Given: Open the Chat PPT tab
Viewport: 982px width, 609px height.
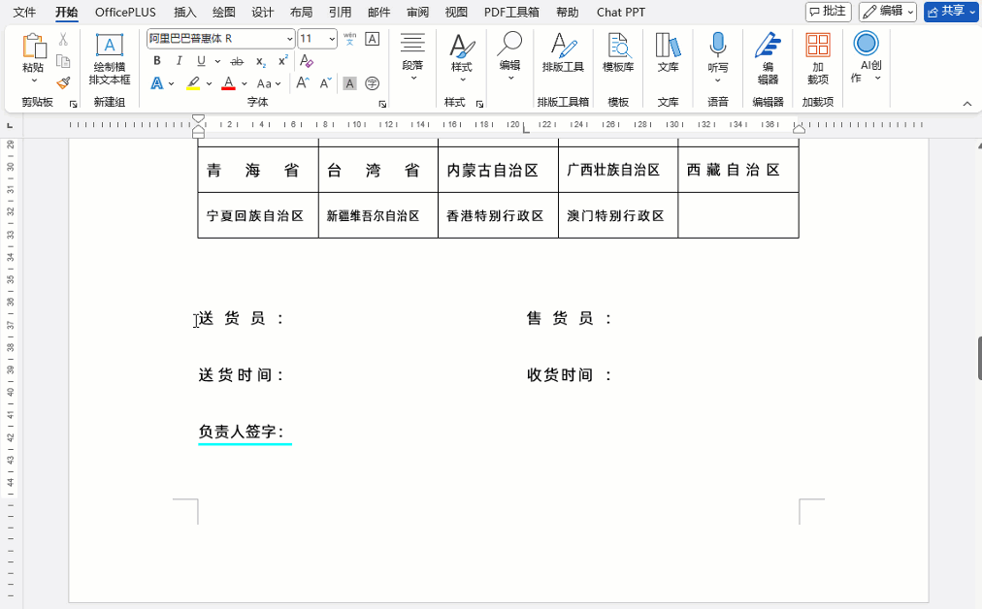Looking at the screenshot, I should (x=621, y=12).
